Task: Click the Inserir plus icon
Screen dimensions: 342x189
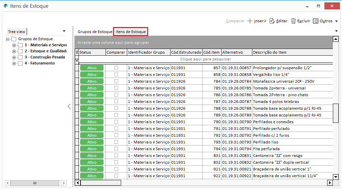Action: point(250,21)
